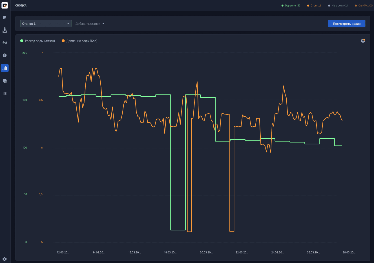This screenshot has height=263, width=374.
Task: Select the bar chart sidebar icon
Action: pyautogui.click(x=5, y=68)
